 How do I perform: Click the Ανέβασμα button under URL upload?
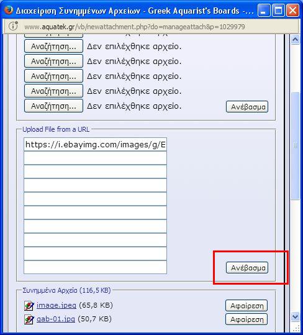tap(247, 267)
